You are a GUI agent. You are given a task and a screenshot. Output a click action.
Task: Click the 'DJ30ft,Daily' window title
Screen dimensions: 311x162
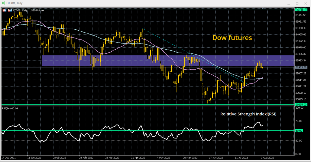click(14, 3)
